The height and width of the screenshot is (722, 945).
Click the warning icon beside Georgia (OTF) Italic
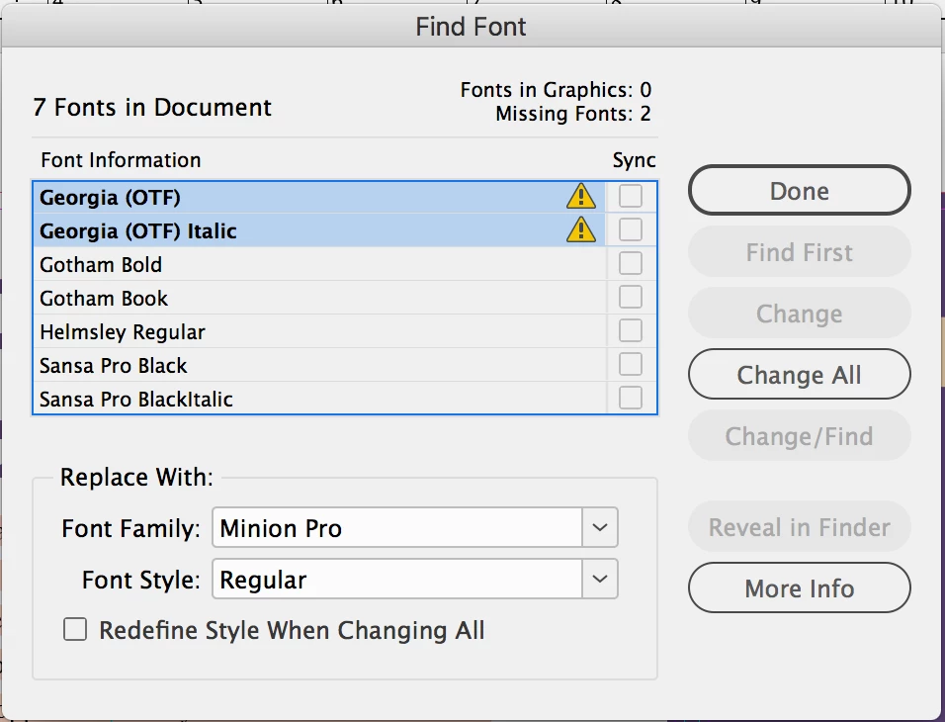581,229
